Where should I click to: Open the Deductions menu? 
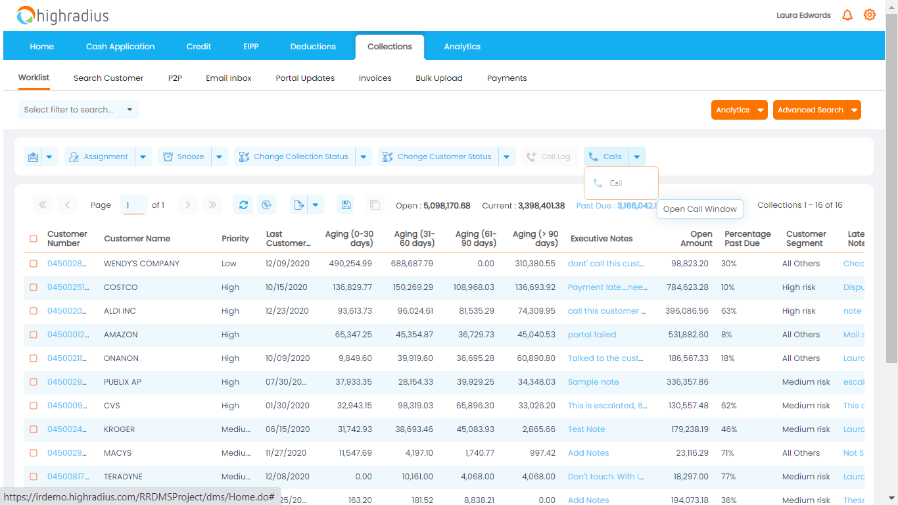(313, 46)
